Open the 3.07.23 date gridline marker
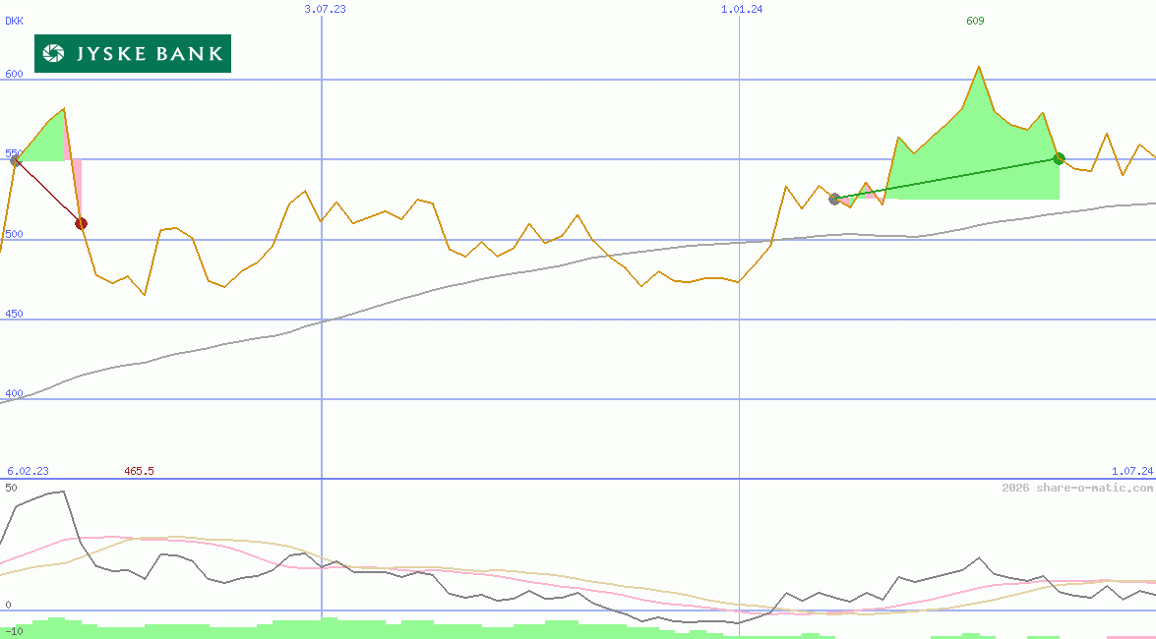This screenshot has height=639, width=1156. point(325,9)
